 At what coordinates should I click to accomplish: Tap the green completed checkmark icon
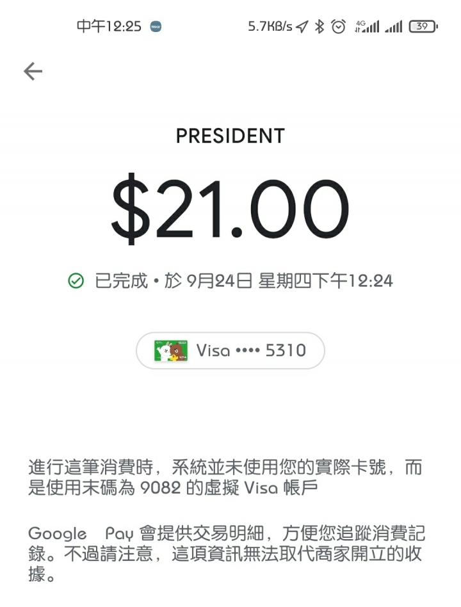76,281
